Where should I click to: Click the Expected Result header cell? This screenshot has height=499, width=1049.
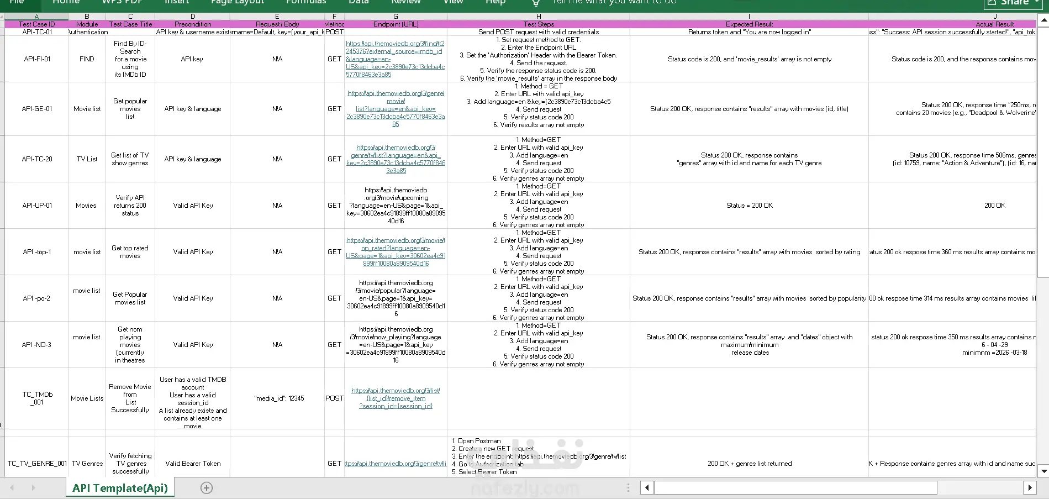[749, 24]
